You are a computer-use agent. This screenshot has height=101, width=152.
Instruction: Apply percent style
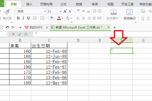point(150,11)
